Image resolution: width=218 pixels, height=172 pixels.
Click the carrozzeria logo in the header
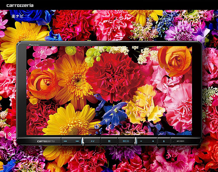[20, 5]
